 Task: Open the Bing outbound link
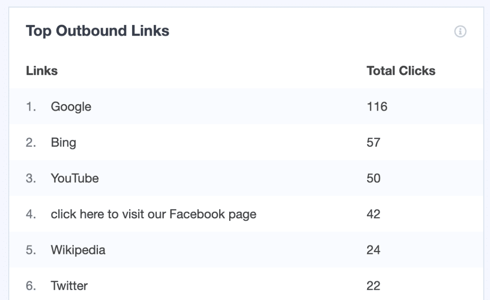click(63, 143)
